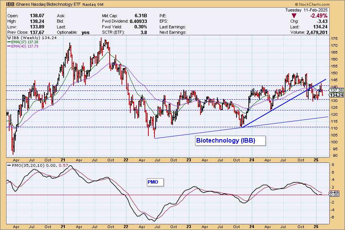Click the Prev Close value 137.67
Screen dimensions: 345x230
37,32
